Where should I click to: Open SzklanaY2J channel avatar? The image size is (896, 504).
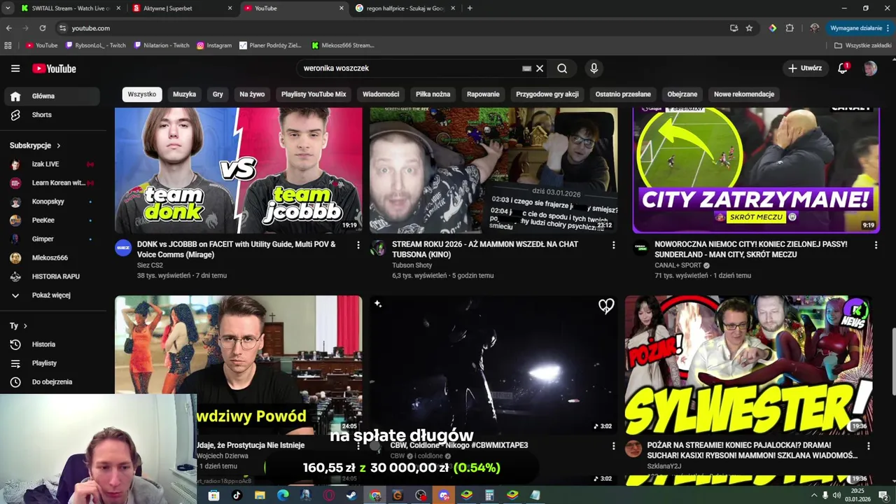(633, 449)
